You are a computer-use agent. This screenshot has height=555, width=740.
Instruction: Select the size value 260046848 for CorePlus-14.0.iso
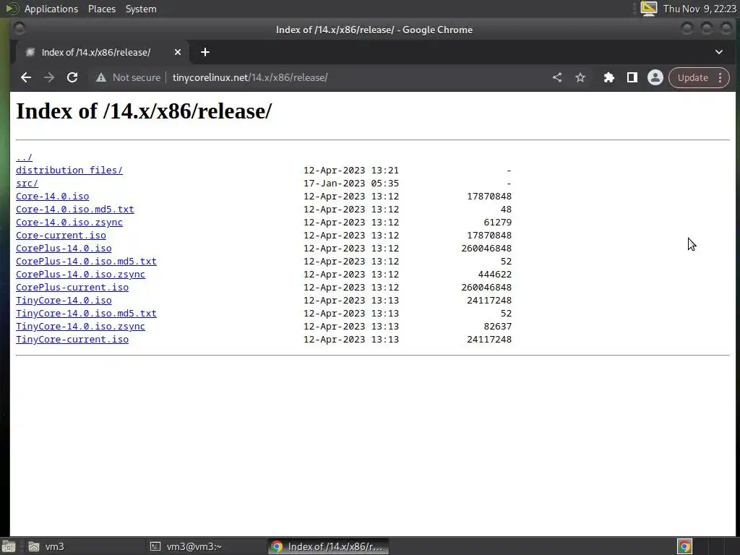coord(486,249)
